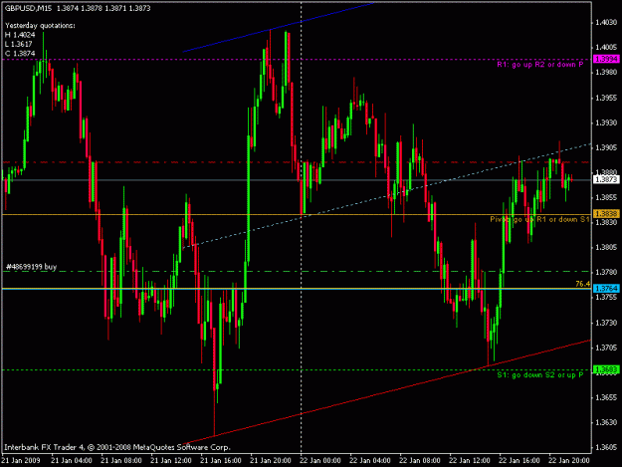The image size is (622, 467).
Task: Click the '22 Jan 16:00' time axis label
Action: point(518,461)
